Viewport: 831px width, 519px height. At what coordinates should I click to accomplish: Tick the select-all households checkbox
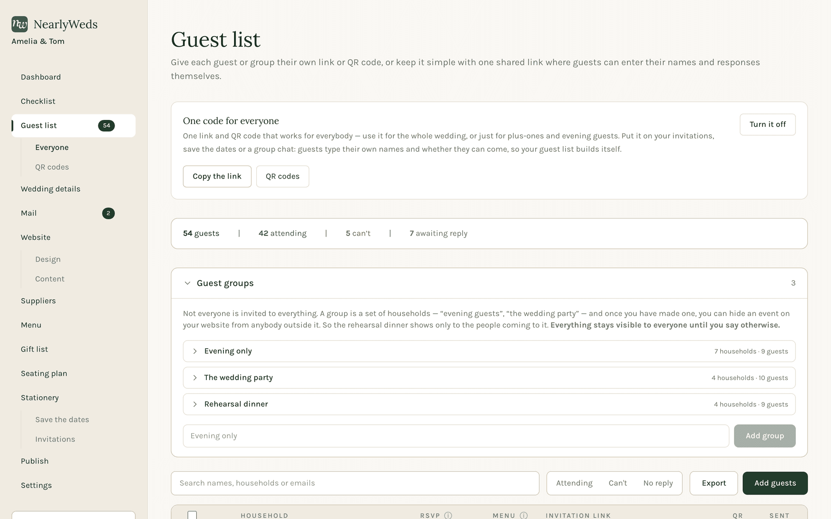[x=192, y=515]
